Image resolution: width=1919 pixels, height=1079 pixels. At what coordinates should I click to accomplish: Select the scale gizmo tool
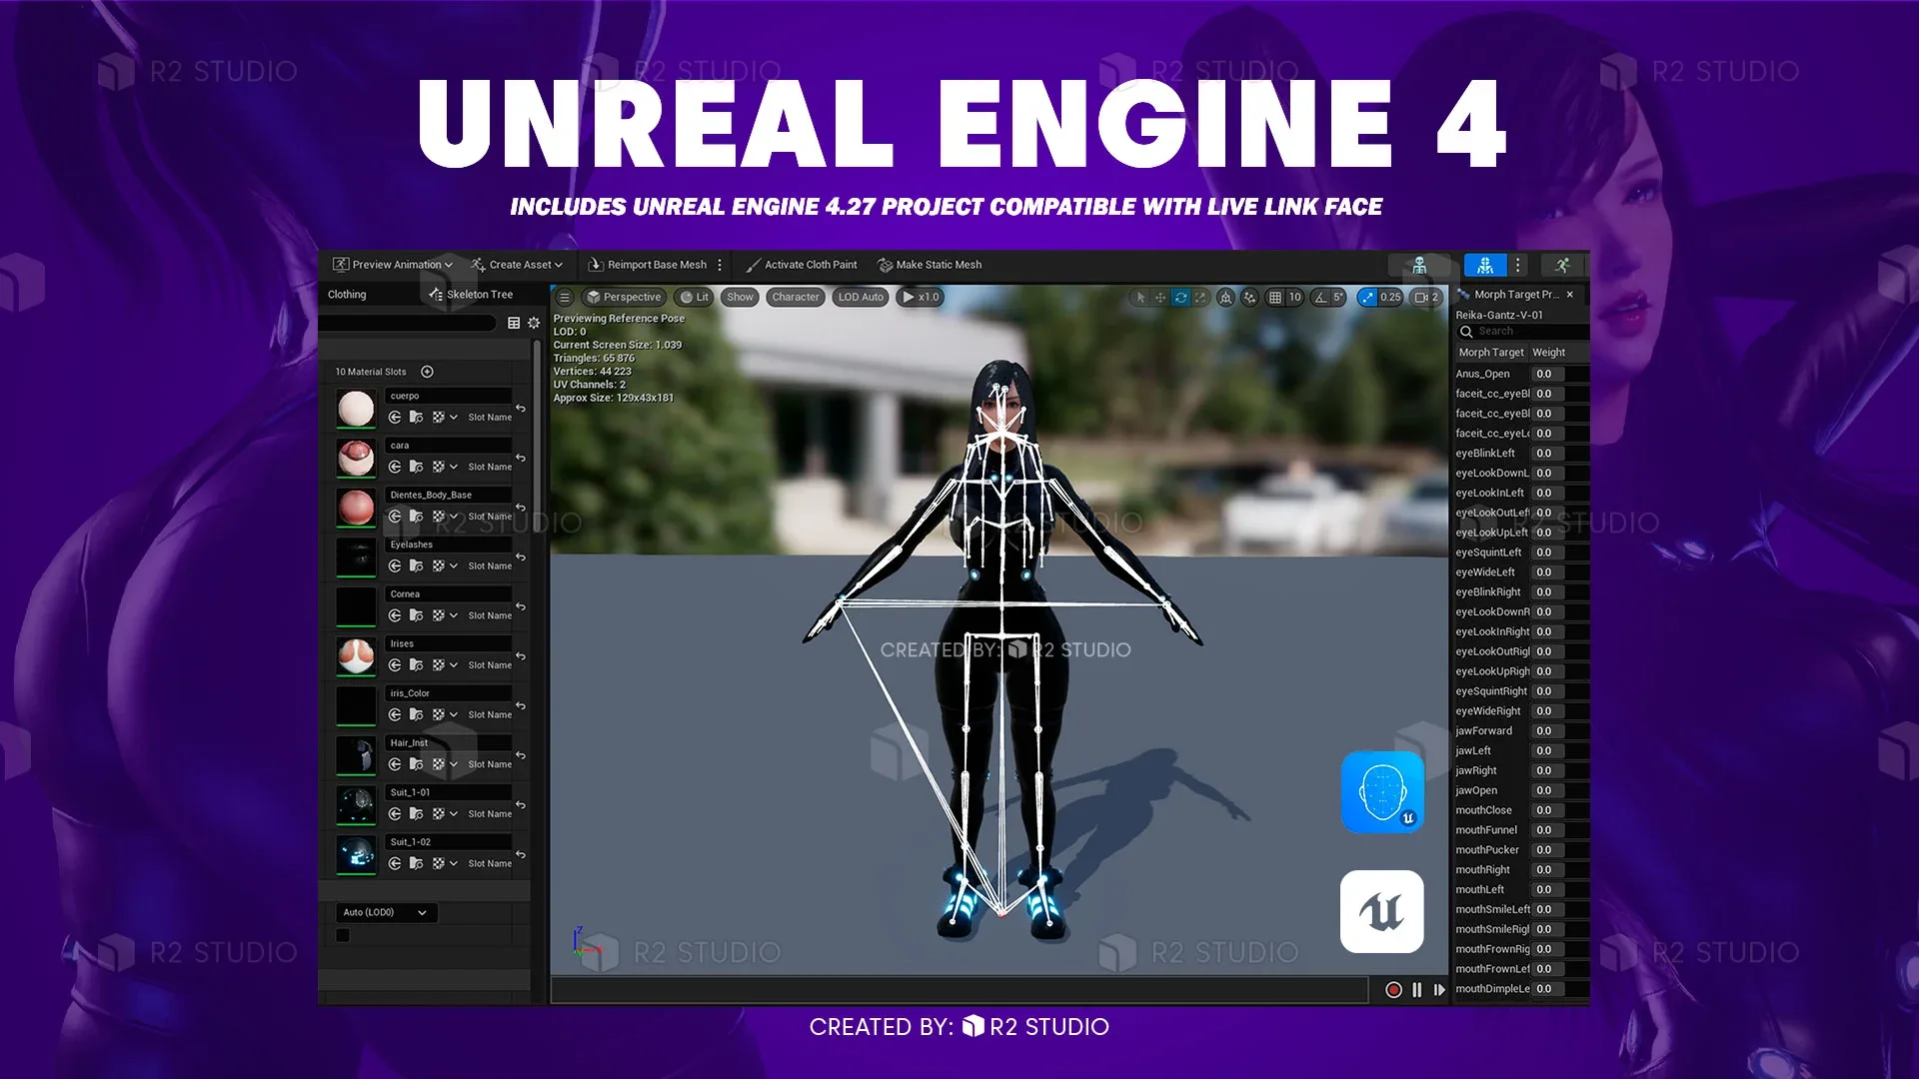1200,297
